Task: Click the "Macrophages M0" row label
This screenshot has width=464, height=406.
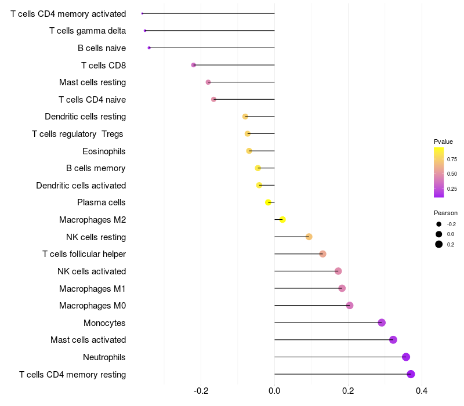Action: point(92,306)
